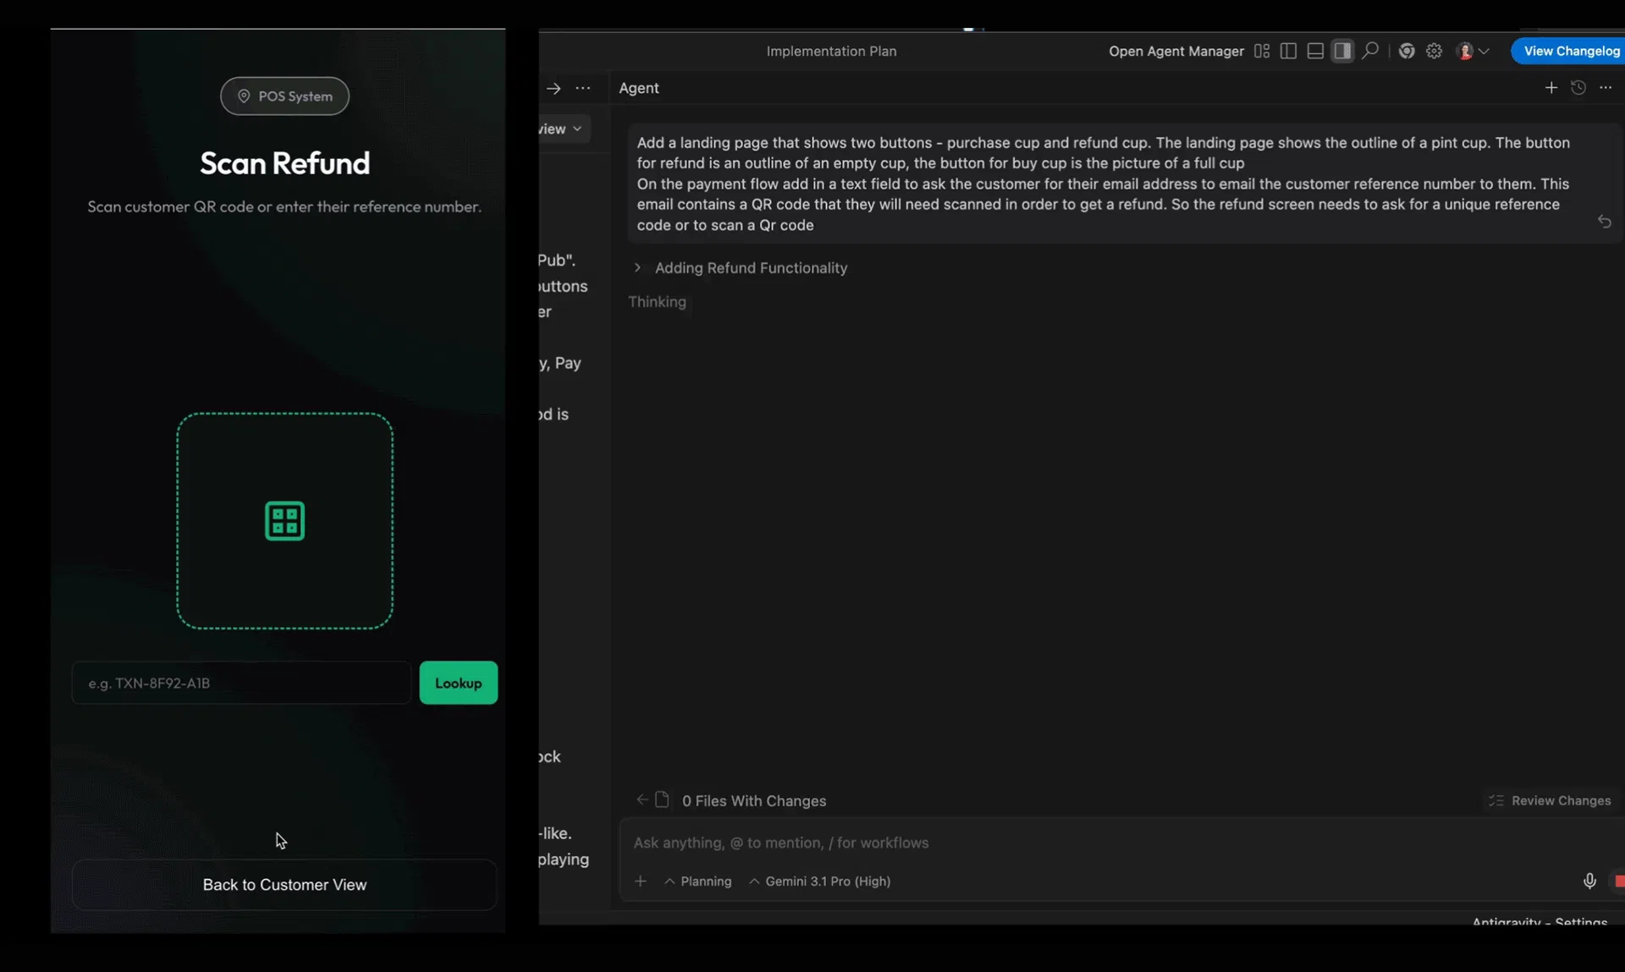Toggle the right agent side panel
1625x972 pixels.
tap(1342, 51)
